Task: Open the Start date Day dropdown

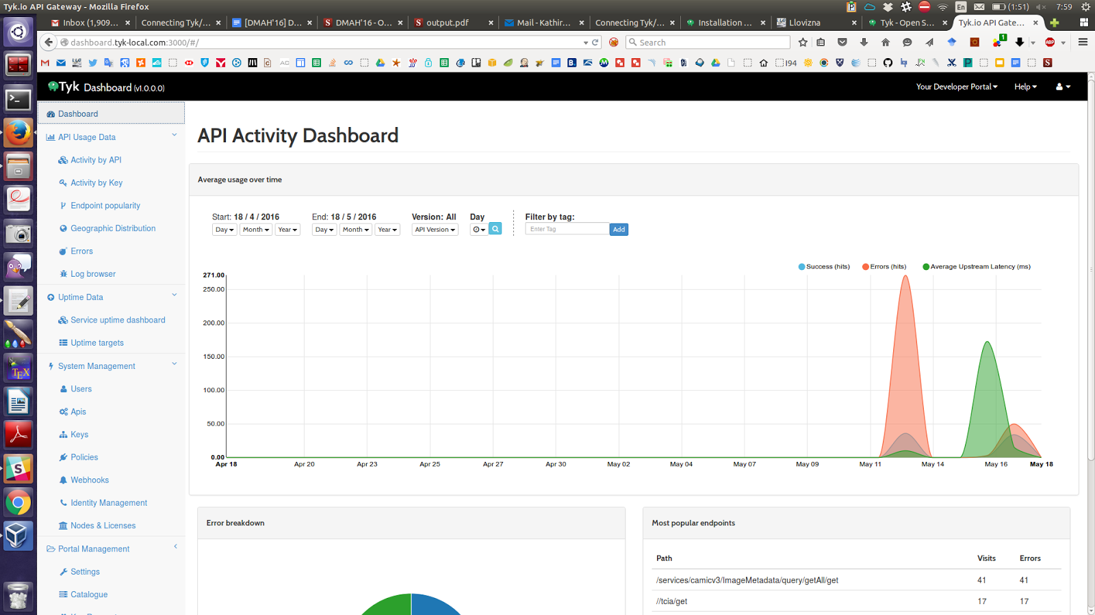Action: [224, 230]
